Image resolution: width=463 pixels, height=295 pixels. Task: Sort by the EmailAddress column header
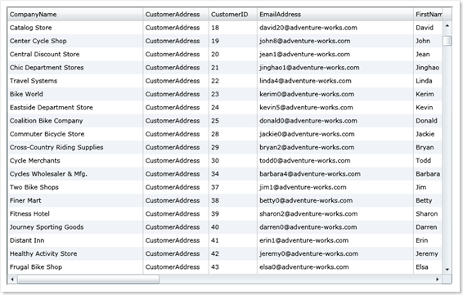(335, 14)
